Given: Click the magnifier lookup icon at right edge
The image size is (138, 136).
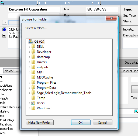Looking at the screenshot, I should pos(136,111).
